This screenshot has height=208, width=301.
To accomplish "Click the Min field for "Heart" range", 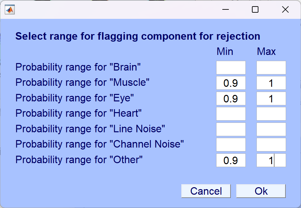I will pos(231,114).
